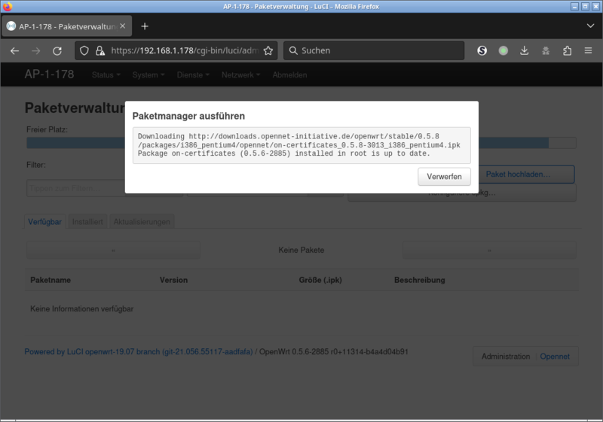This screenshot has width=603, height=422.
Task: Click the Beschreibung column header
Action: [420, 280]
